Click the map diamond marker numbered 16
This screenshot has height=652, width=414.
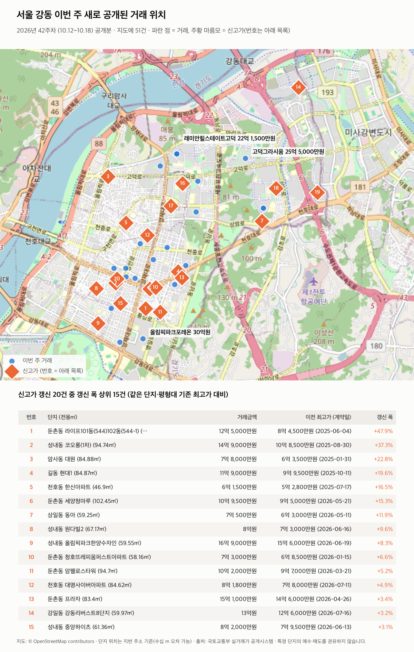[x=183, y=183]
